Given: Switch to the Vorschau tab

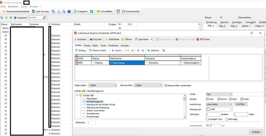Looking at the screenshot, I should pos(124,45).
